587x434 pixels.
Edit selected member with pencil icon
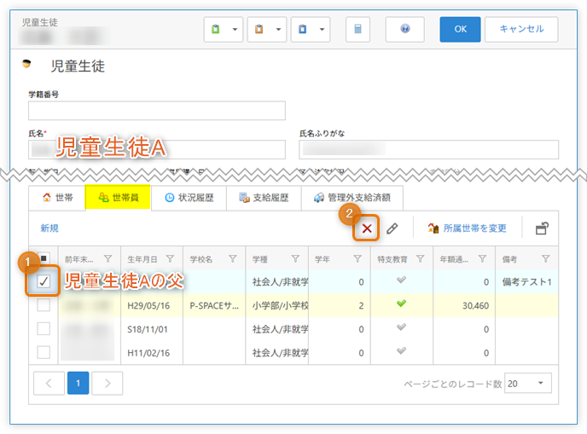pos(392,229)
